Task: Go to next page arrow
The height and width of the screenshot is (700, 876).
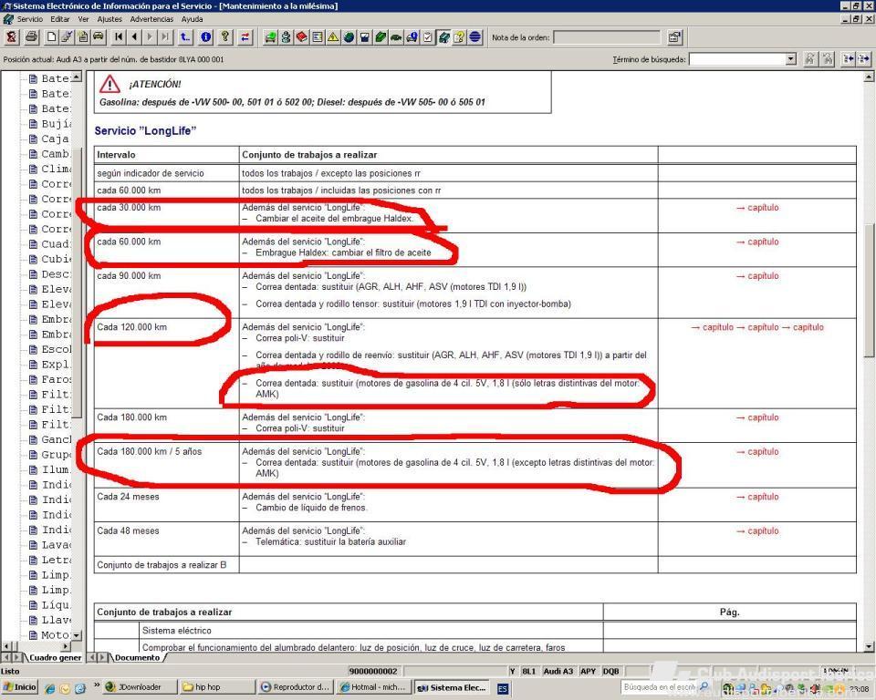Action: click(x=149, y=37)
